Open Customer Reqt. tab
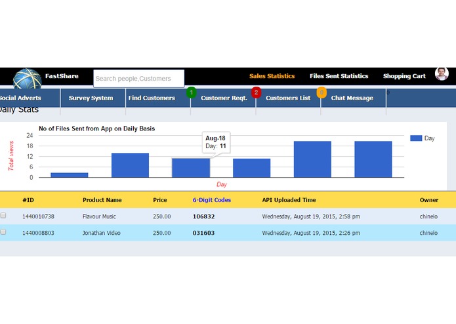Viewport: 456px width, 324px height. pos(224,98)
